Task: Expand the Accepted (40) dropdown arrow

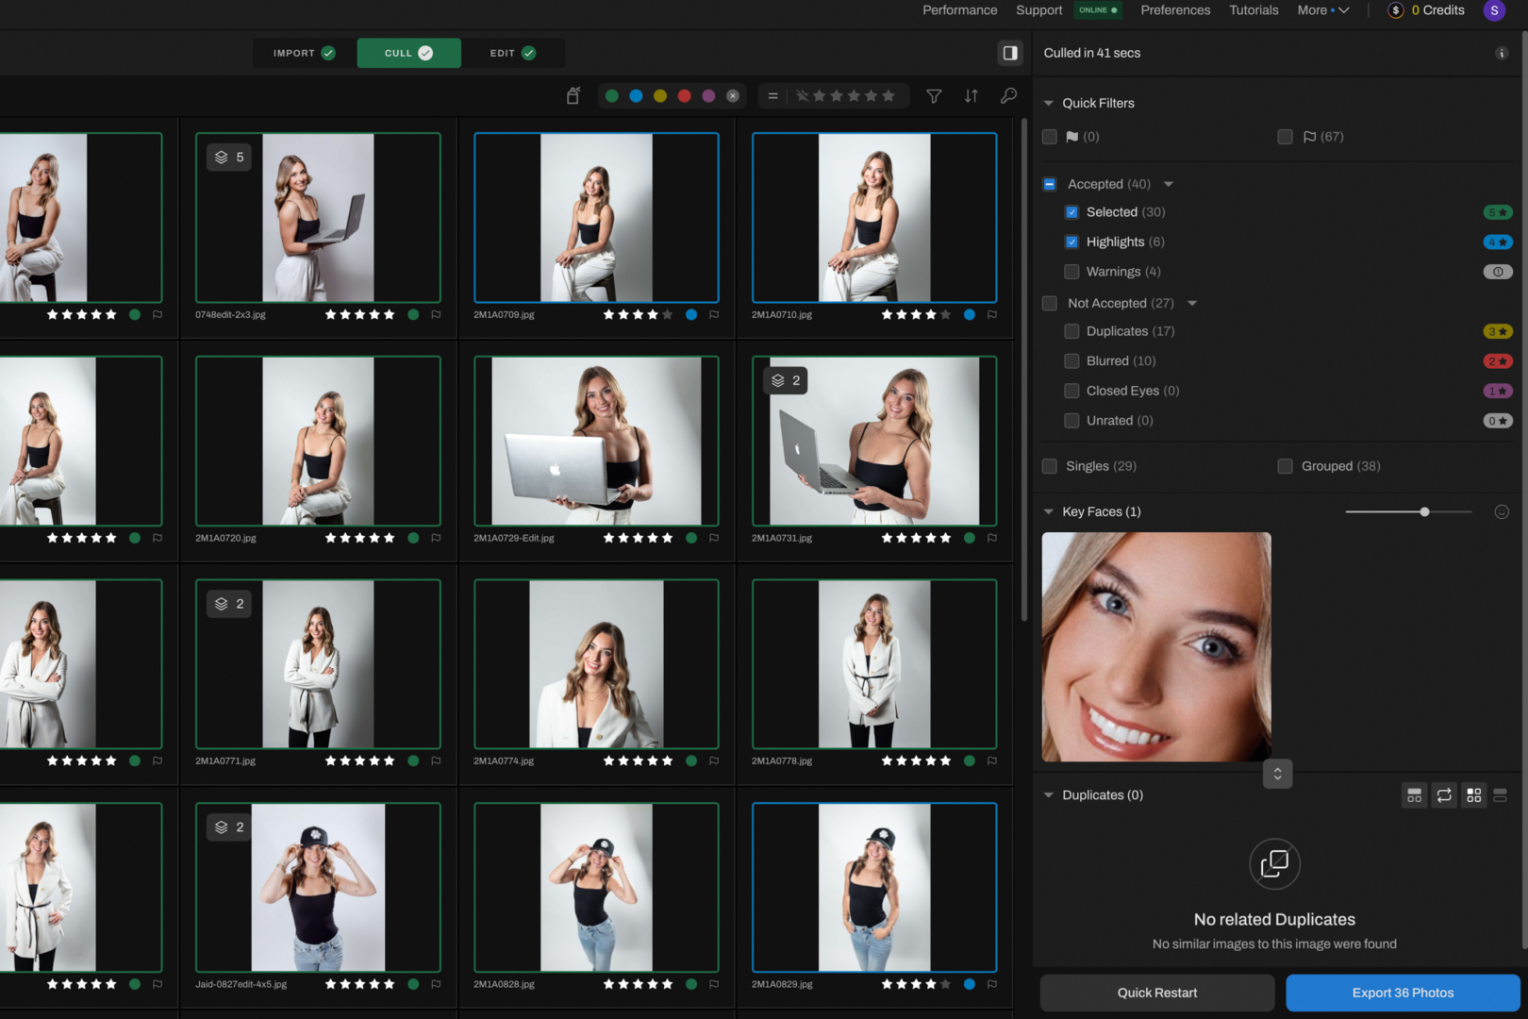Action: click(1168, 184)
